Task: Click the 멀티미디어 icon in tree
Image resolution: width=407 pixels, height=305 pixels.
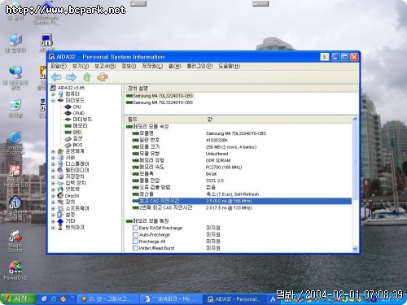Action: click(x=60, y=170)
